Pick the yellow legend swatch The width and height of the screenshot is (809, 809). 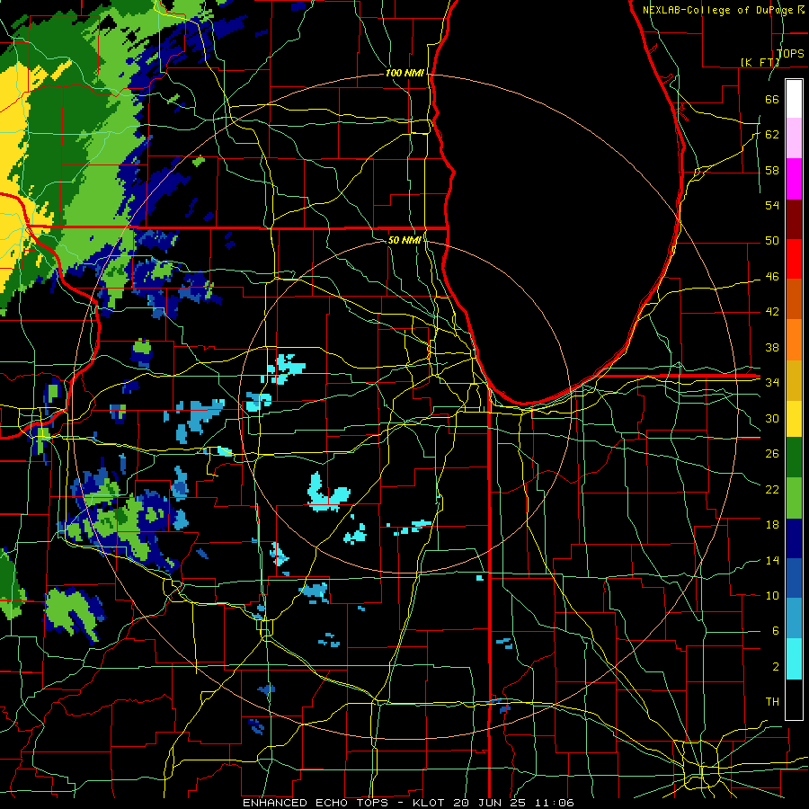coord(794,418)
